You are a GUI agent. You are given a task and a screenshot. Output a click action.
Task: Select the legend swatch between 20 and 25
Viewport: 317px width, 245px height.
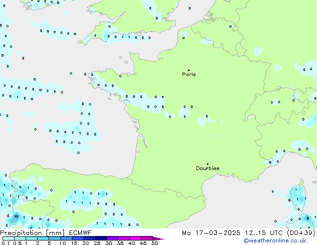point(89,238)
